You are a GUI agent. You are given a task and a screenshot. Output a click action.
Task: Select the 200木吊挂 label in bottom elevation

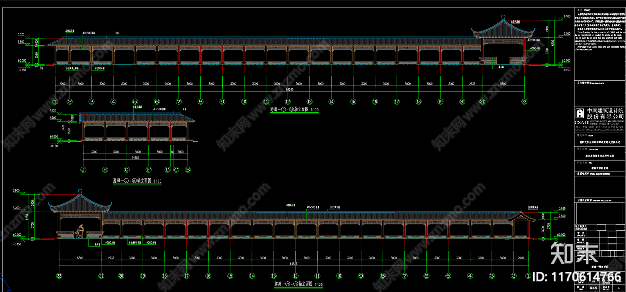[x=335, y=207]
